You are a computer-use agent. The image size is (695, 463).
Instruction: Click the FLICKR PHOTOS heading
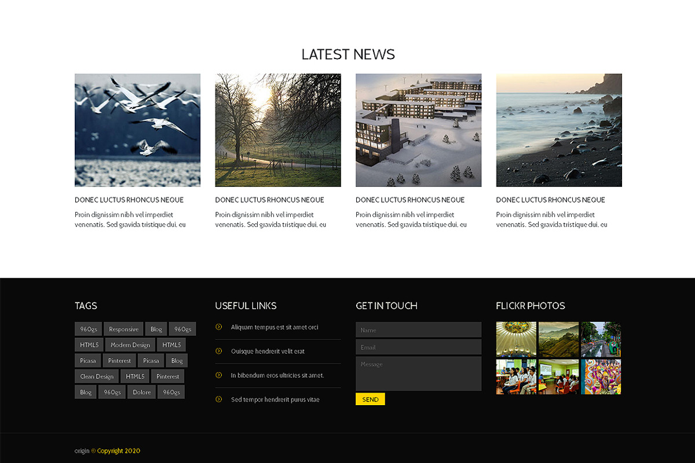(531, 306)
